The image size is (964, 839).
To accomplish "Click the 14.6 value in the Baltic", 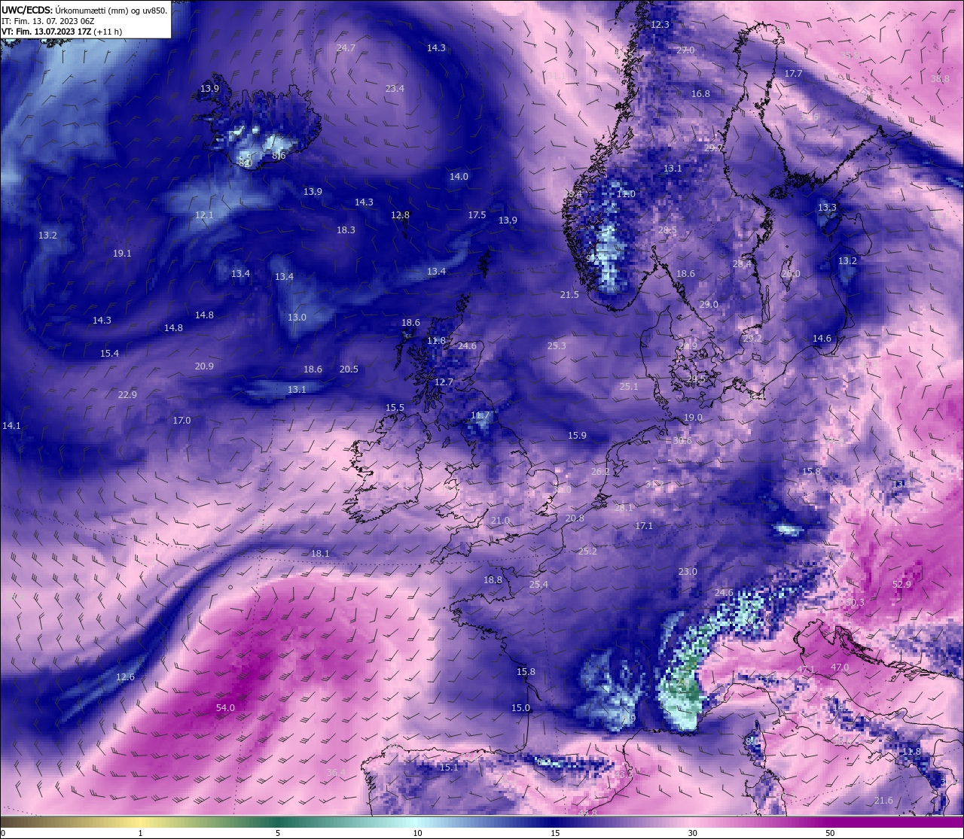I will pos(822,339).
